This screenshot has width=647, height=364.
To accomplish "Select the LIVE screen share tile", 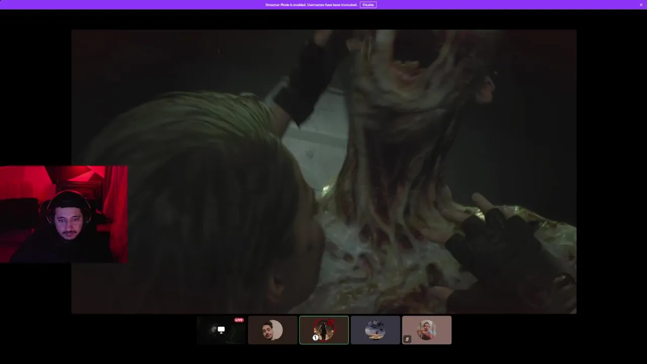I will (221, 330).
